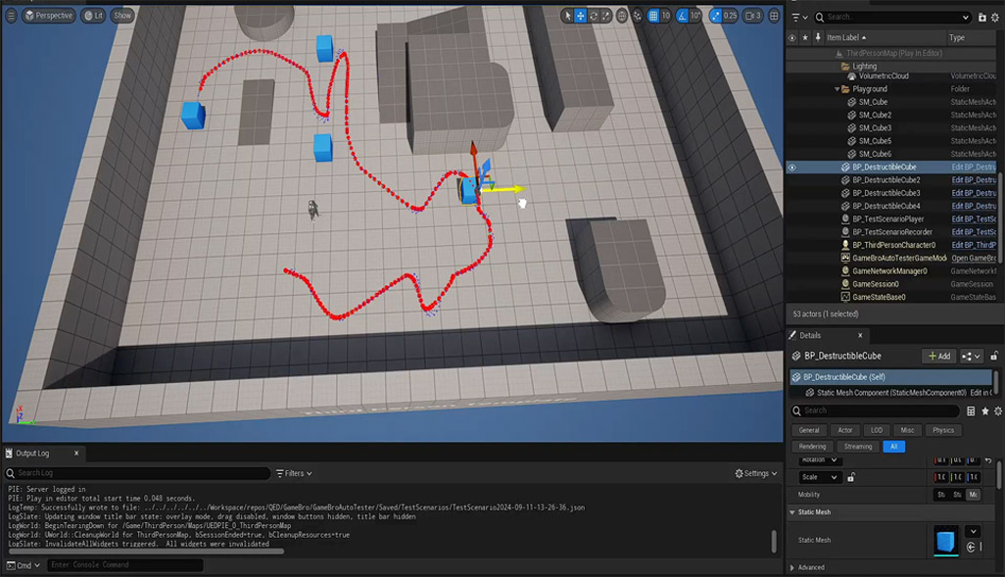Click the Outliner add folder icon
The width and height of the screenshot is (1005, 577).
click(x=981, y=18)
